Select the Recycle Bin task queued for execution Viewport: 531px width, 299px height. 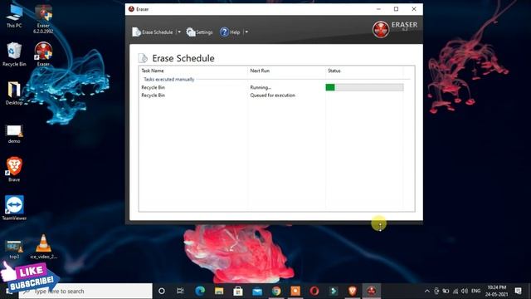coord(153,96)
